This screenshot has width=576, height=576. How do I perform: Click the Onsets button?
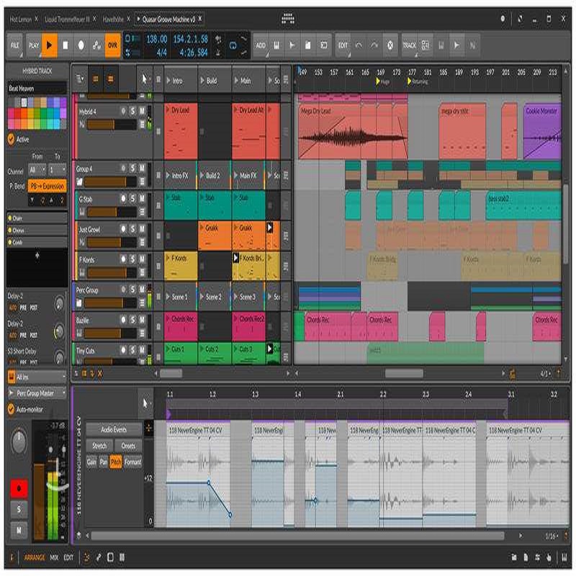[128, 446]
